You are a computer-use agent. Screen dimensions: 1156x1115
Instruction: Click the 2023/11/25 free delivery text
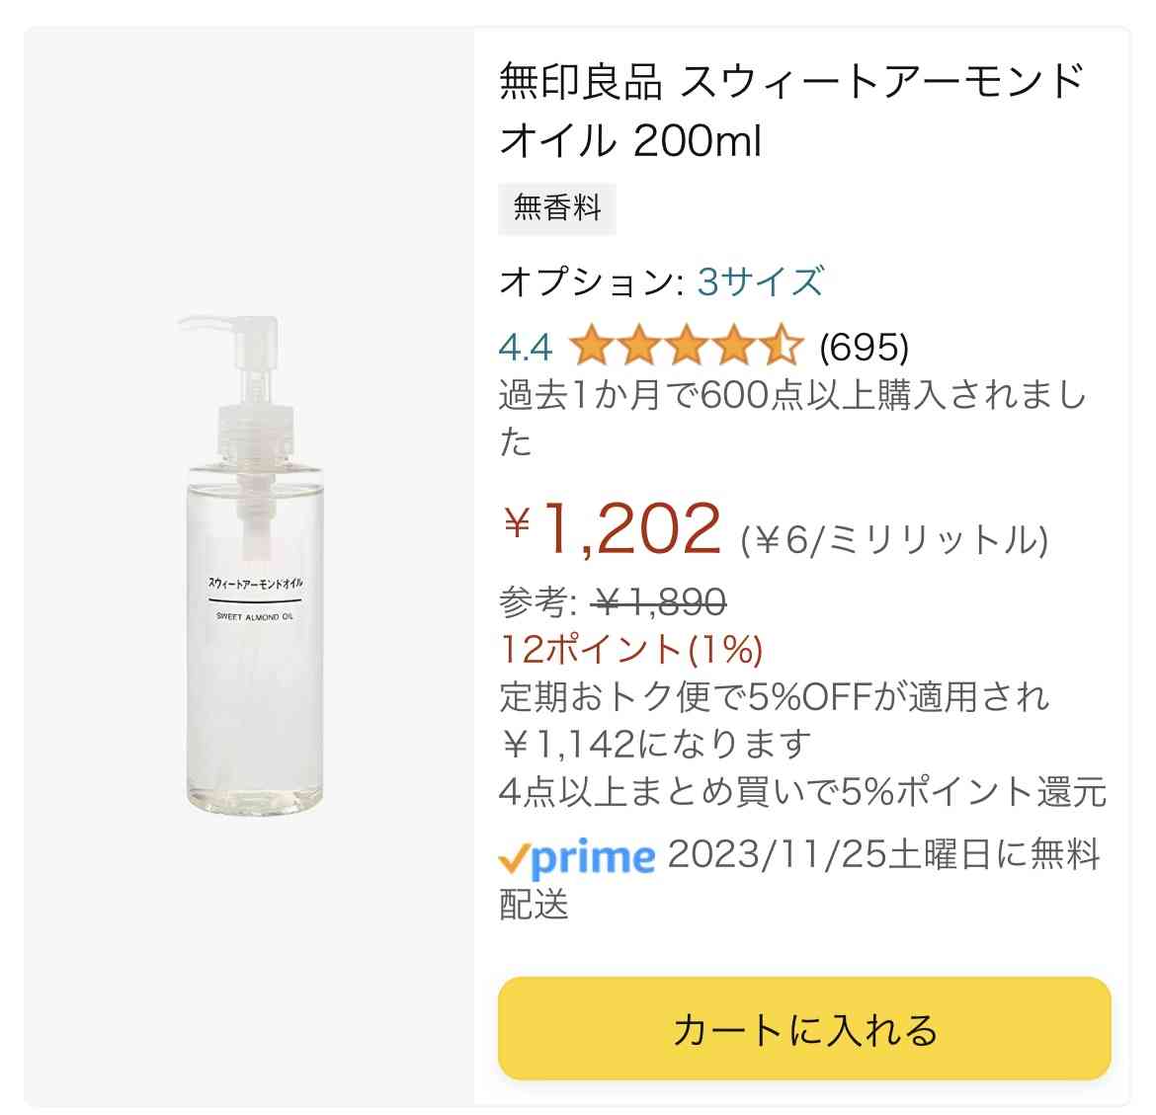pos(799,880)
